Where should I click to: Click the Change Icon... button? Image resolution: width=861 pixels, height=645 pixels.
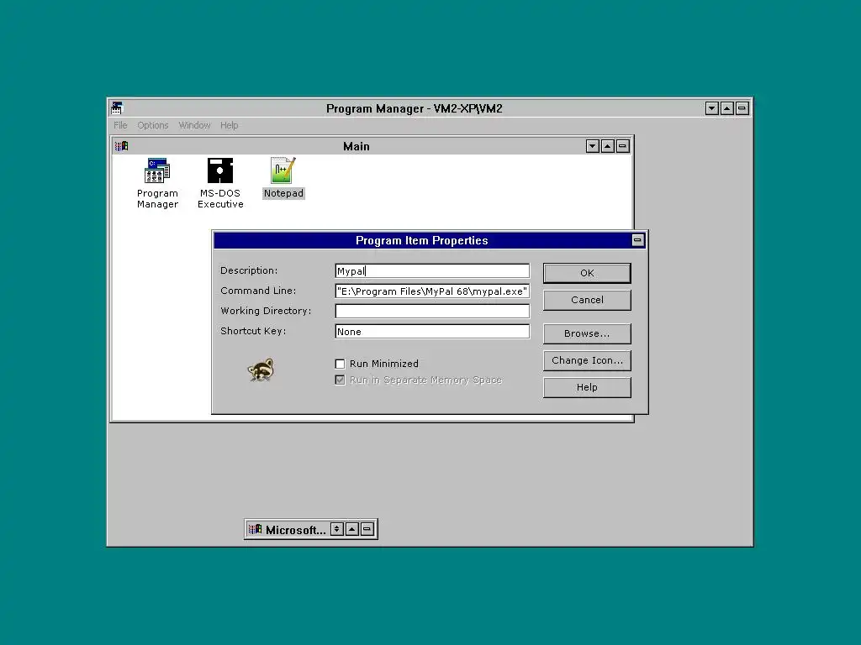tap(587, 360)
